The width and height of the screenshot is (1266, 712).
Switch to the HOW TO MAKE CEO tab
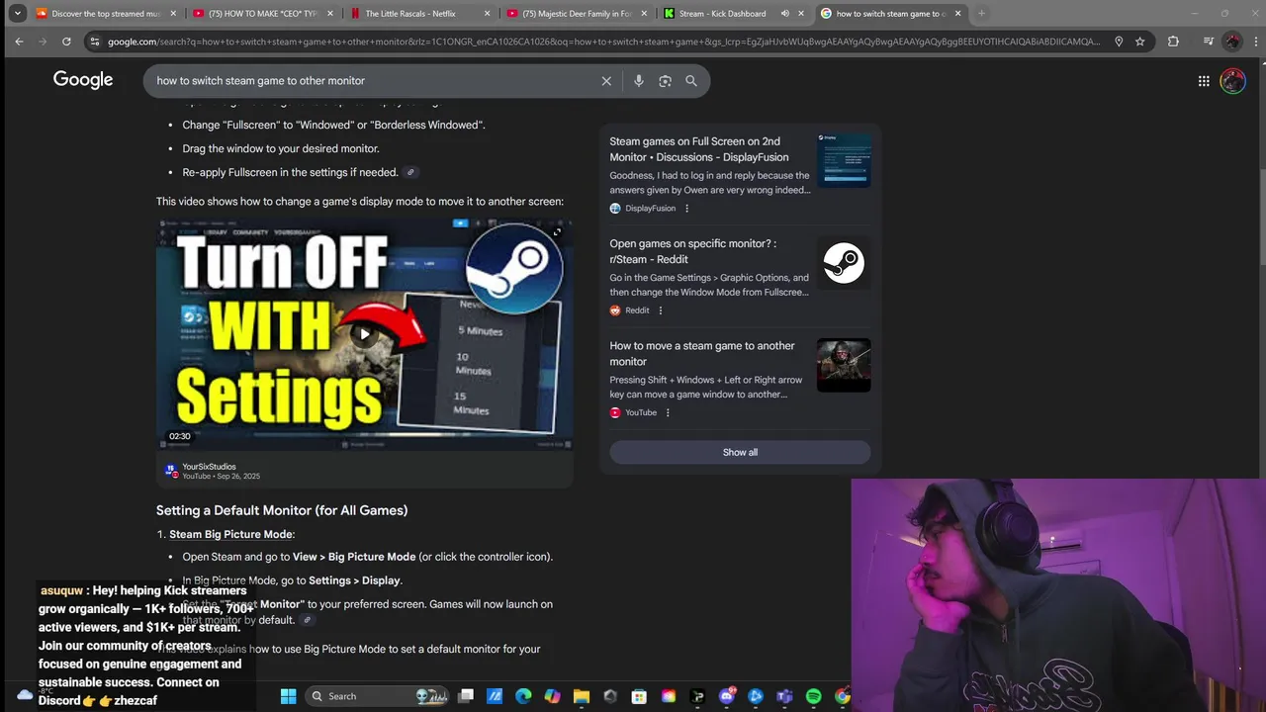[x=263, y=14]
